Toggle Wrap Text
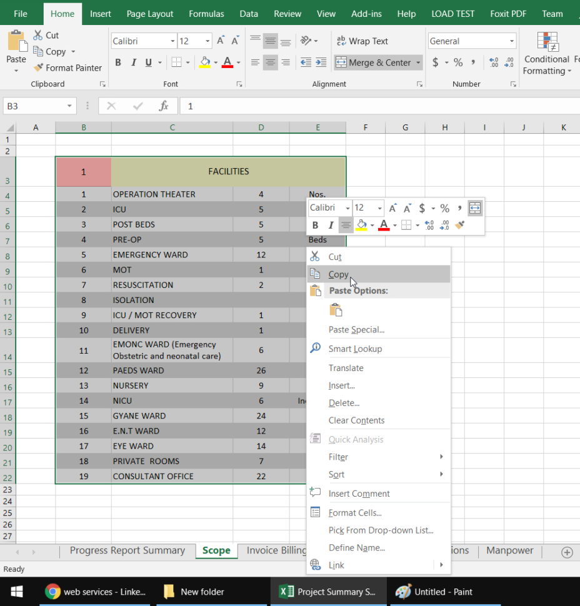This screenshot has height=606, width=580. point(362,41)
